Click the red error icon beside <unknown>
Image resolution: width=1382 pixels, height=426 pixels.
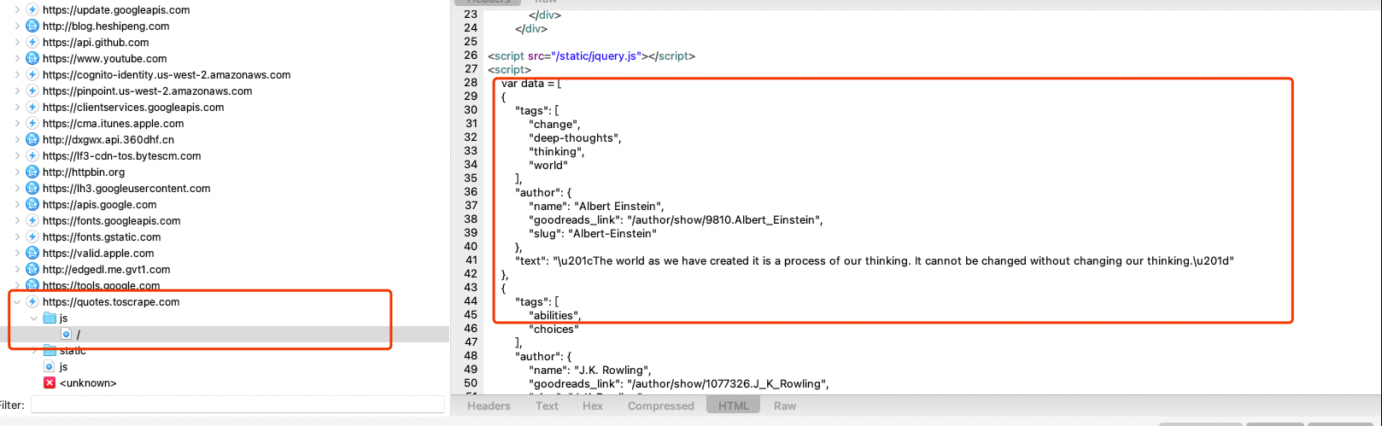(50, 383)
